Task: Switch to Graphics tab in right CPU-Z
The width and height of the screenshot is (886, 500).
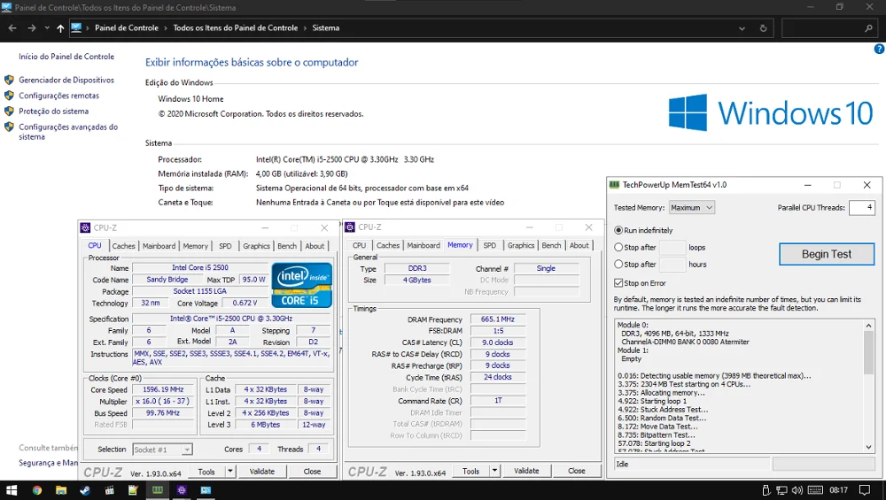Action: click(520, 245)
